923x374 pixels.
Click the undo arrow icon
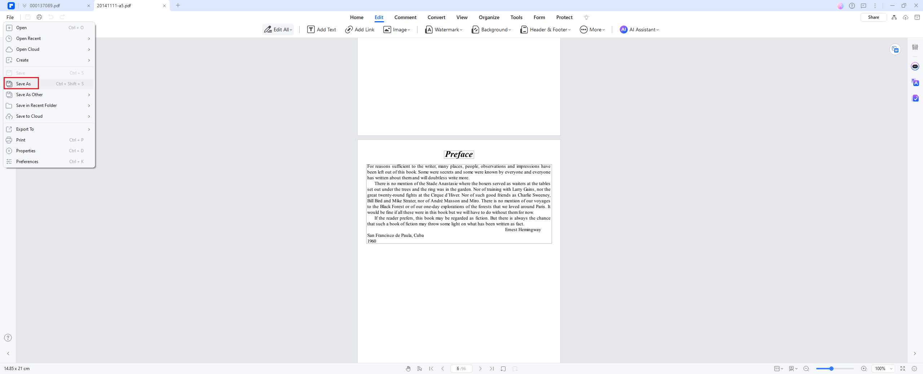click(x=51, y=17)
